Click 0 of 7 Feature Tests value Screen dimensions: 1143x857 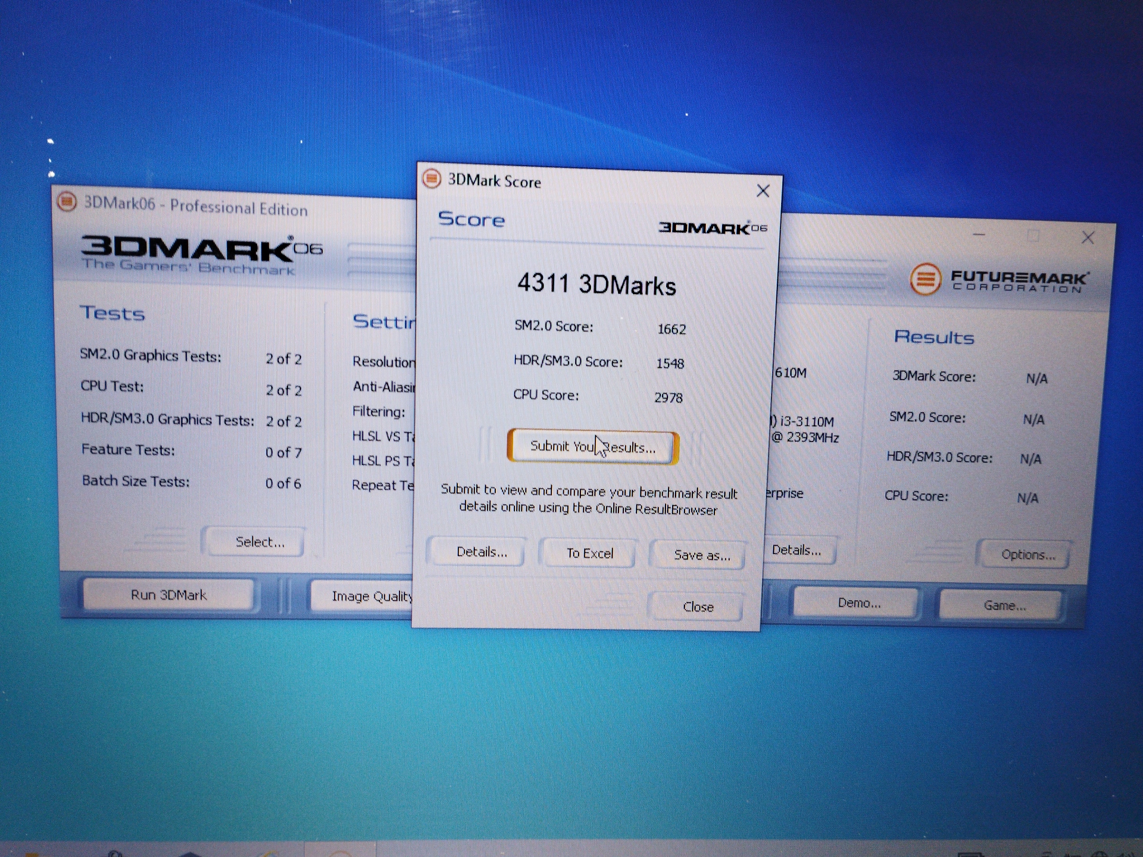(x=283, y=452)
